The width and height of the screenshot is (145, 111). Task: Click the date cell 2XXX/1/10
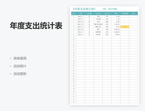[81, 22]
